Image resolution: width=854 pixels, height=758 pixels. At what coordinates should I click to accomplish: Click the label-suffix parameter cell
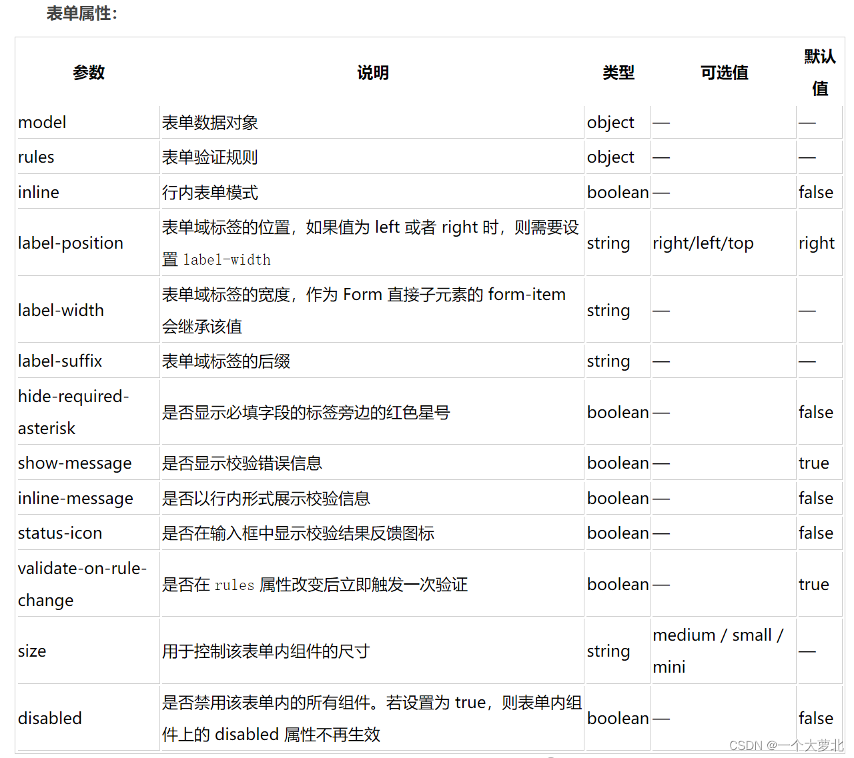coord(88,361)
